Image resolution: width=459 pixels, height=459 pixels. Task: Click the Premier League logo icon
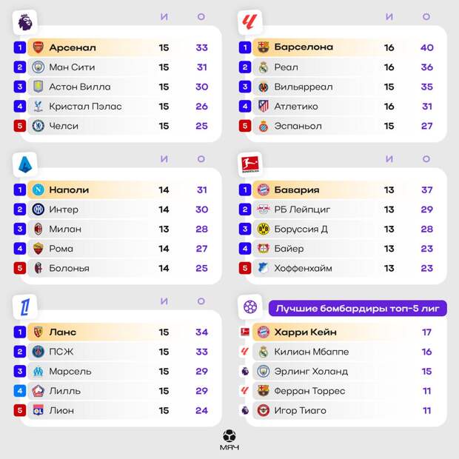tap(25, 21)
